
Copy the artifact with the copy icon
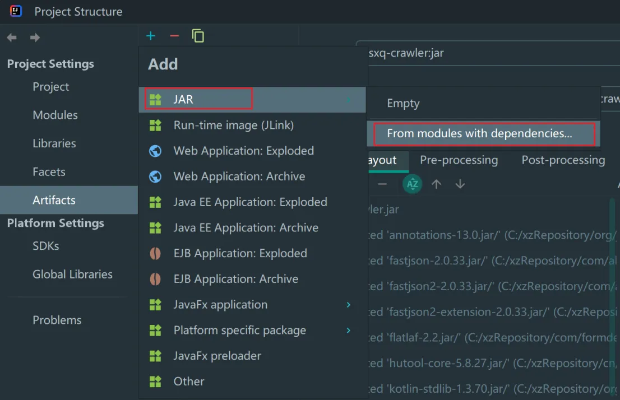click(x=198, y=36)
